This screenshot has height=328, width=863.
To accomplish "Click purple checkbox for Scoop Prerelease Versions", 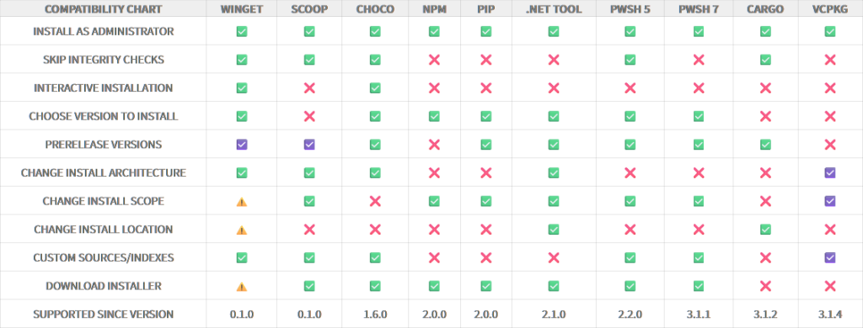I will 309,145.
